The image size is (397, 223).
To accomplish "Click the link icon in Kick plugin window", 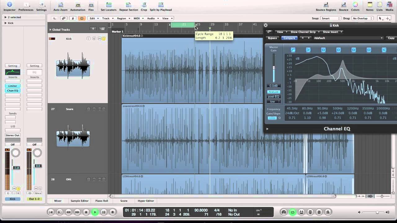I will [x=269, y=32].
